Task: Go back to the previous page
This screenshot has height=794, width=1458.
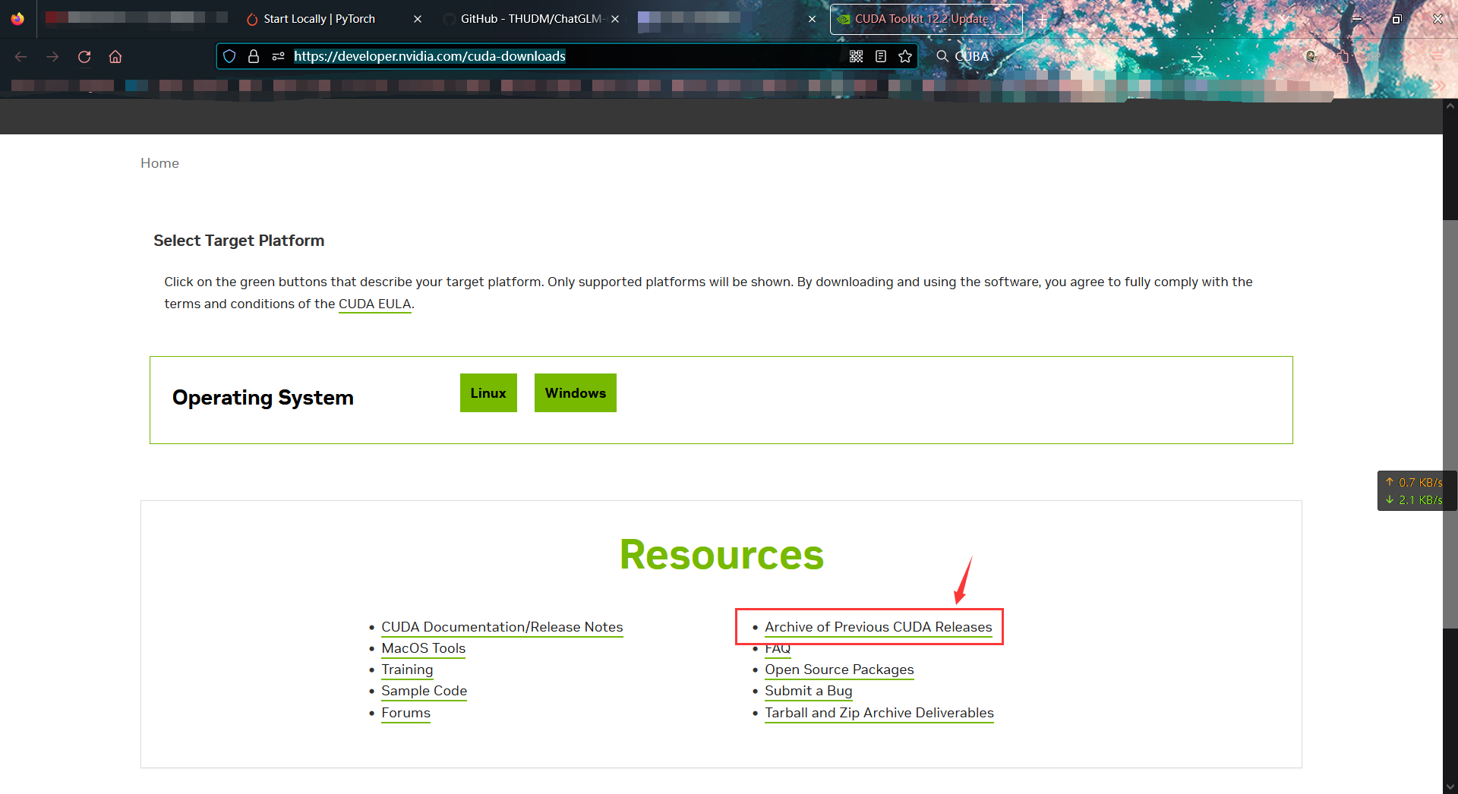Action: point(21,56)
